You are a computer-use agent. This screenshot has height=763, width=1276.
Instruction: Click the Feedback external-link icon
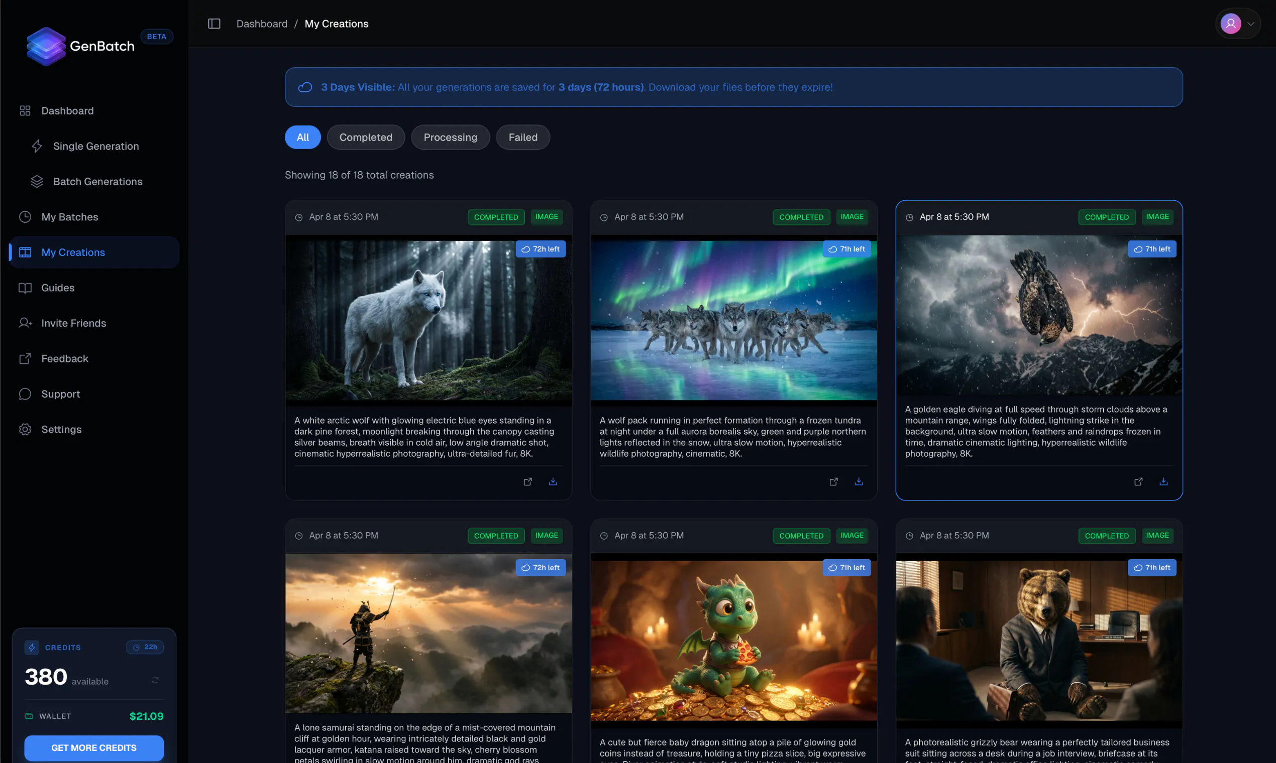(25, 358)
